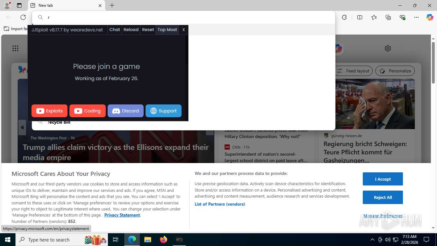The height and width of the screenshot is (246, 437).
Task: Click the taskbar search box
Action: (62, 240)
